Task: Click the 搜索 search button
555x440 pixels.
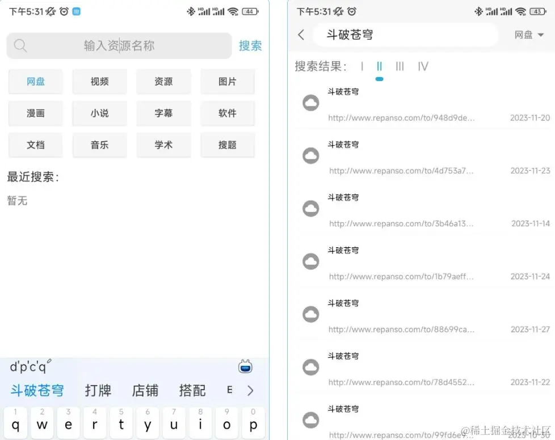Action: pos(250,46)
